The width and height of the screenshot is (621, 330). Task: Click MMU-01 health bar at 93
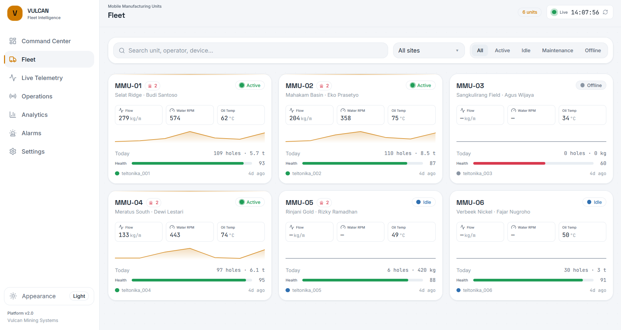tap(192, 163)
